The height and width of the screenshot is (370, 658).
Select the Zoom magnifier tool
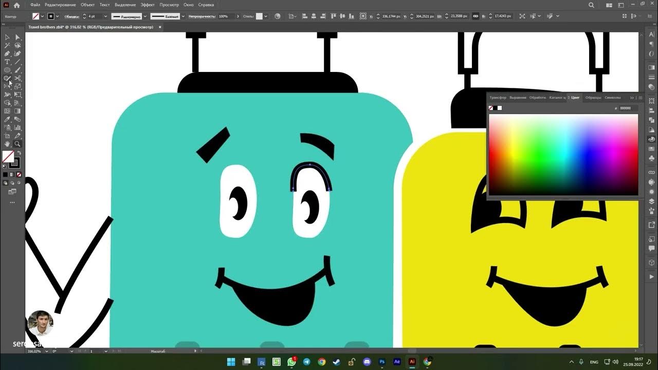tap(17, 144)
